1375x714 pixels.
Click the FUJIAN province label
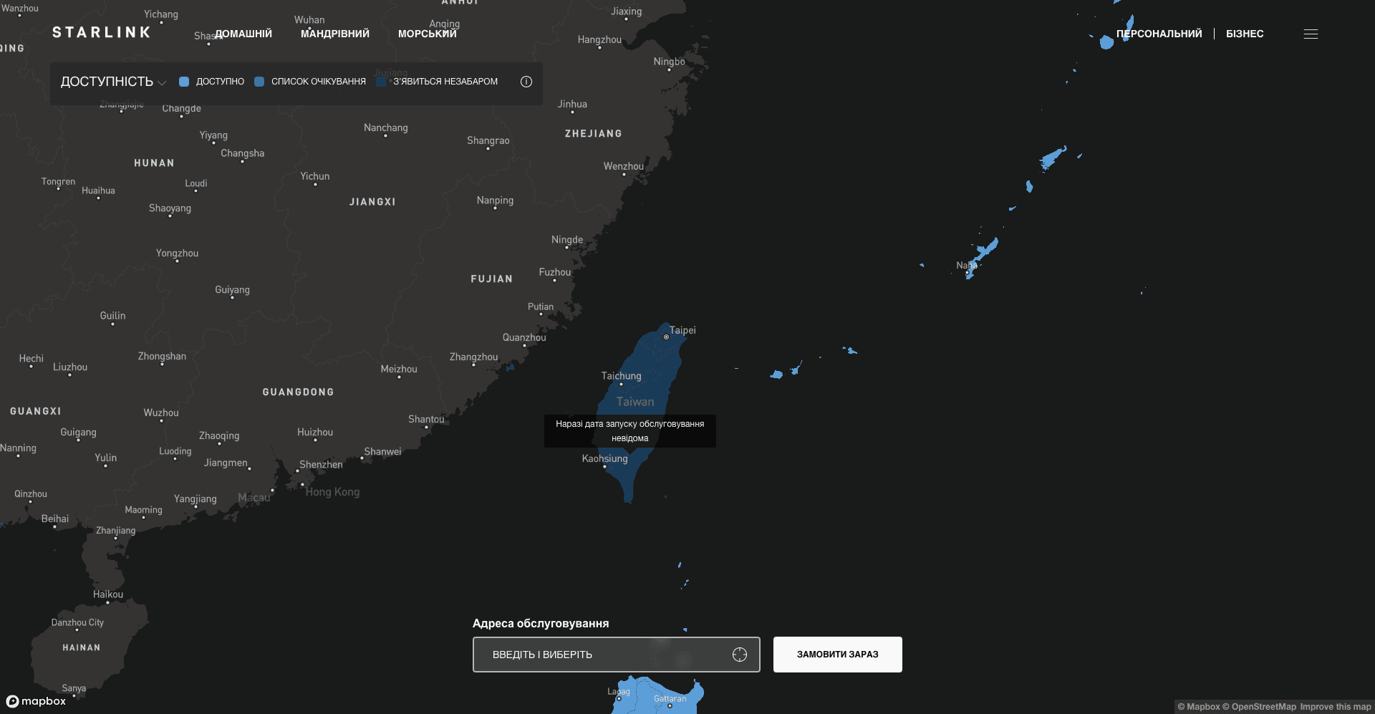click(x=492, y=279)
